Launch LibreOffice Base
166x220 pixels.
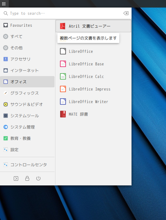(x=93, y=64)
